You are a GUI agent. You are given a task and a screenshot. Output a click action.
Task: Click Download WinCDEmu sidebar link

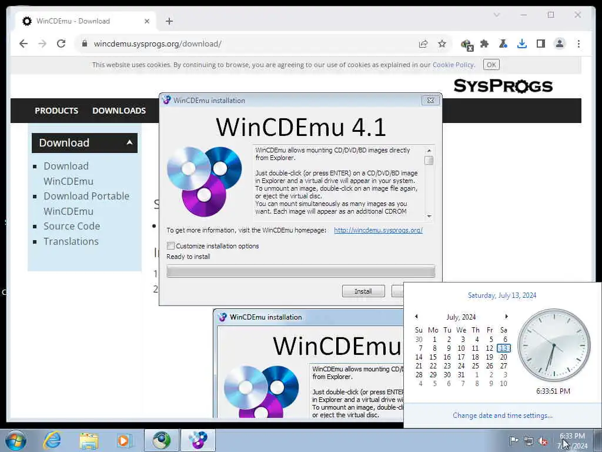coord(68,174)
